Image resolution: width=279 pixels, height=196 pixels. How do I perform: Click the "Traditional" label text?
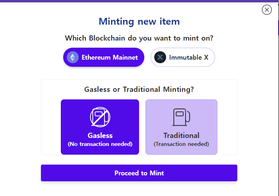(181, 135)
